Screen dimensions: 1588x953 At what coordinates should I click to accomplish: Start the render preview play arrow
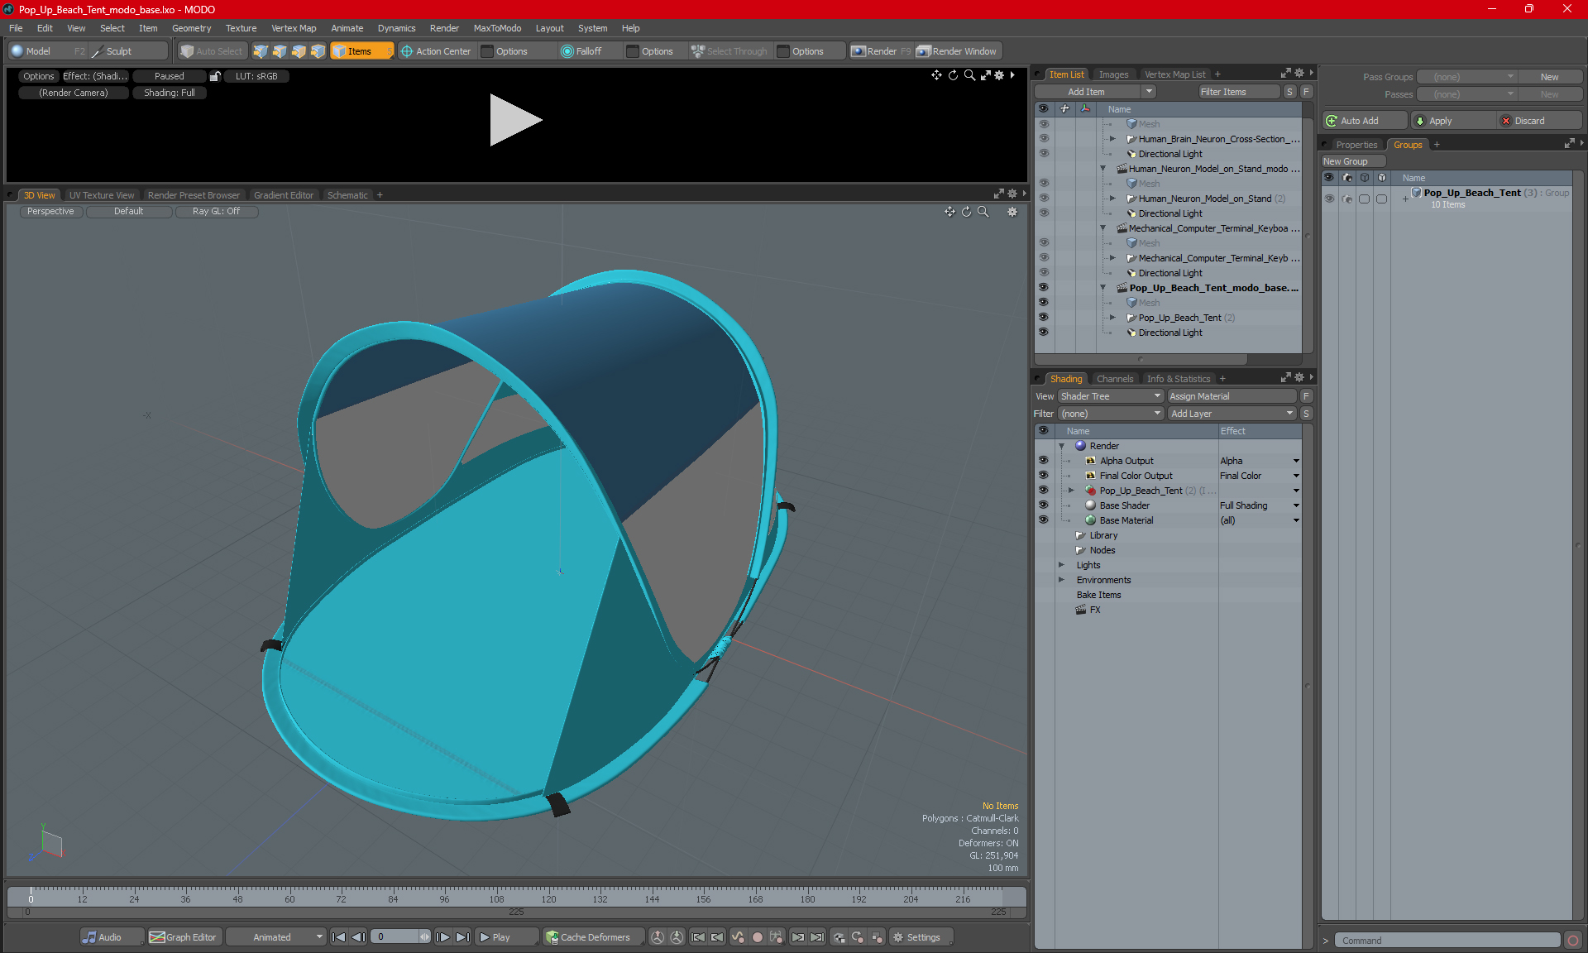[515, 120]
